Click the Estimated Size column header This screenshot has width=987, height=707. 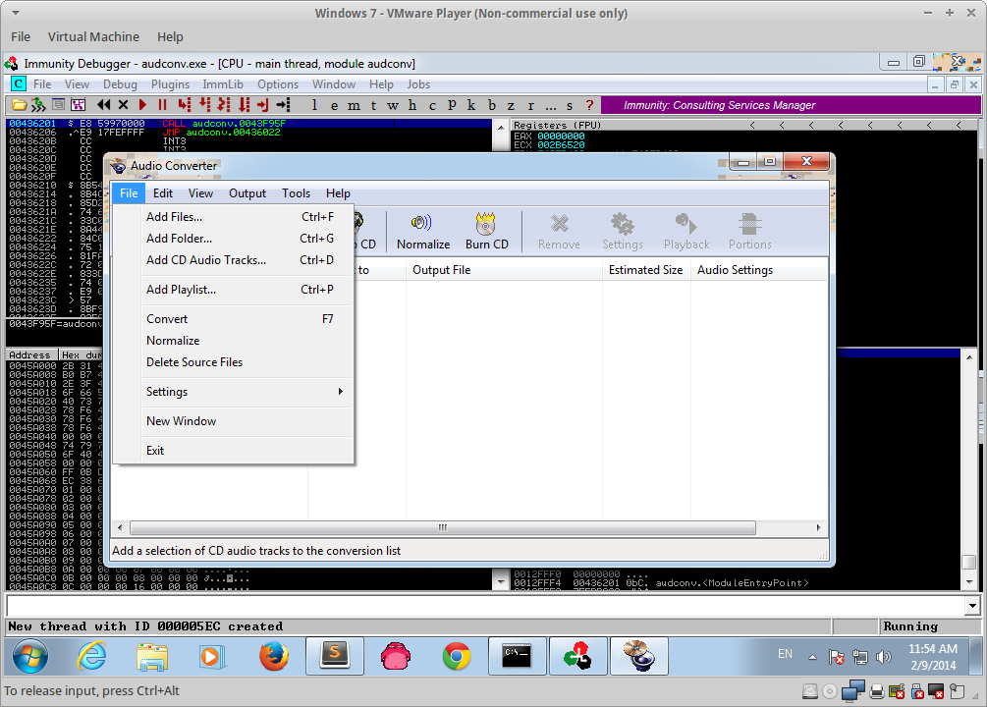(x=646, y=270)
